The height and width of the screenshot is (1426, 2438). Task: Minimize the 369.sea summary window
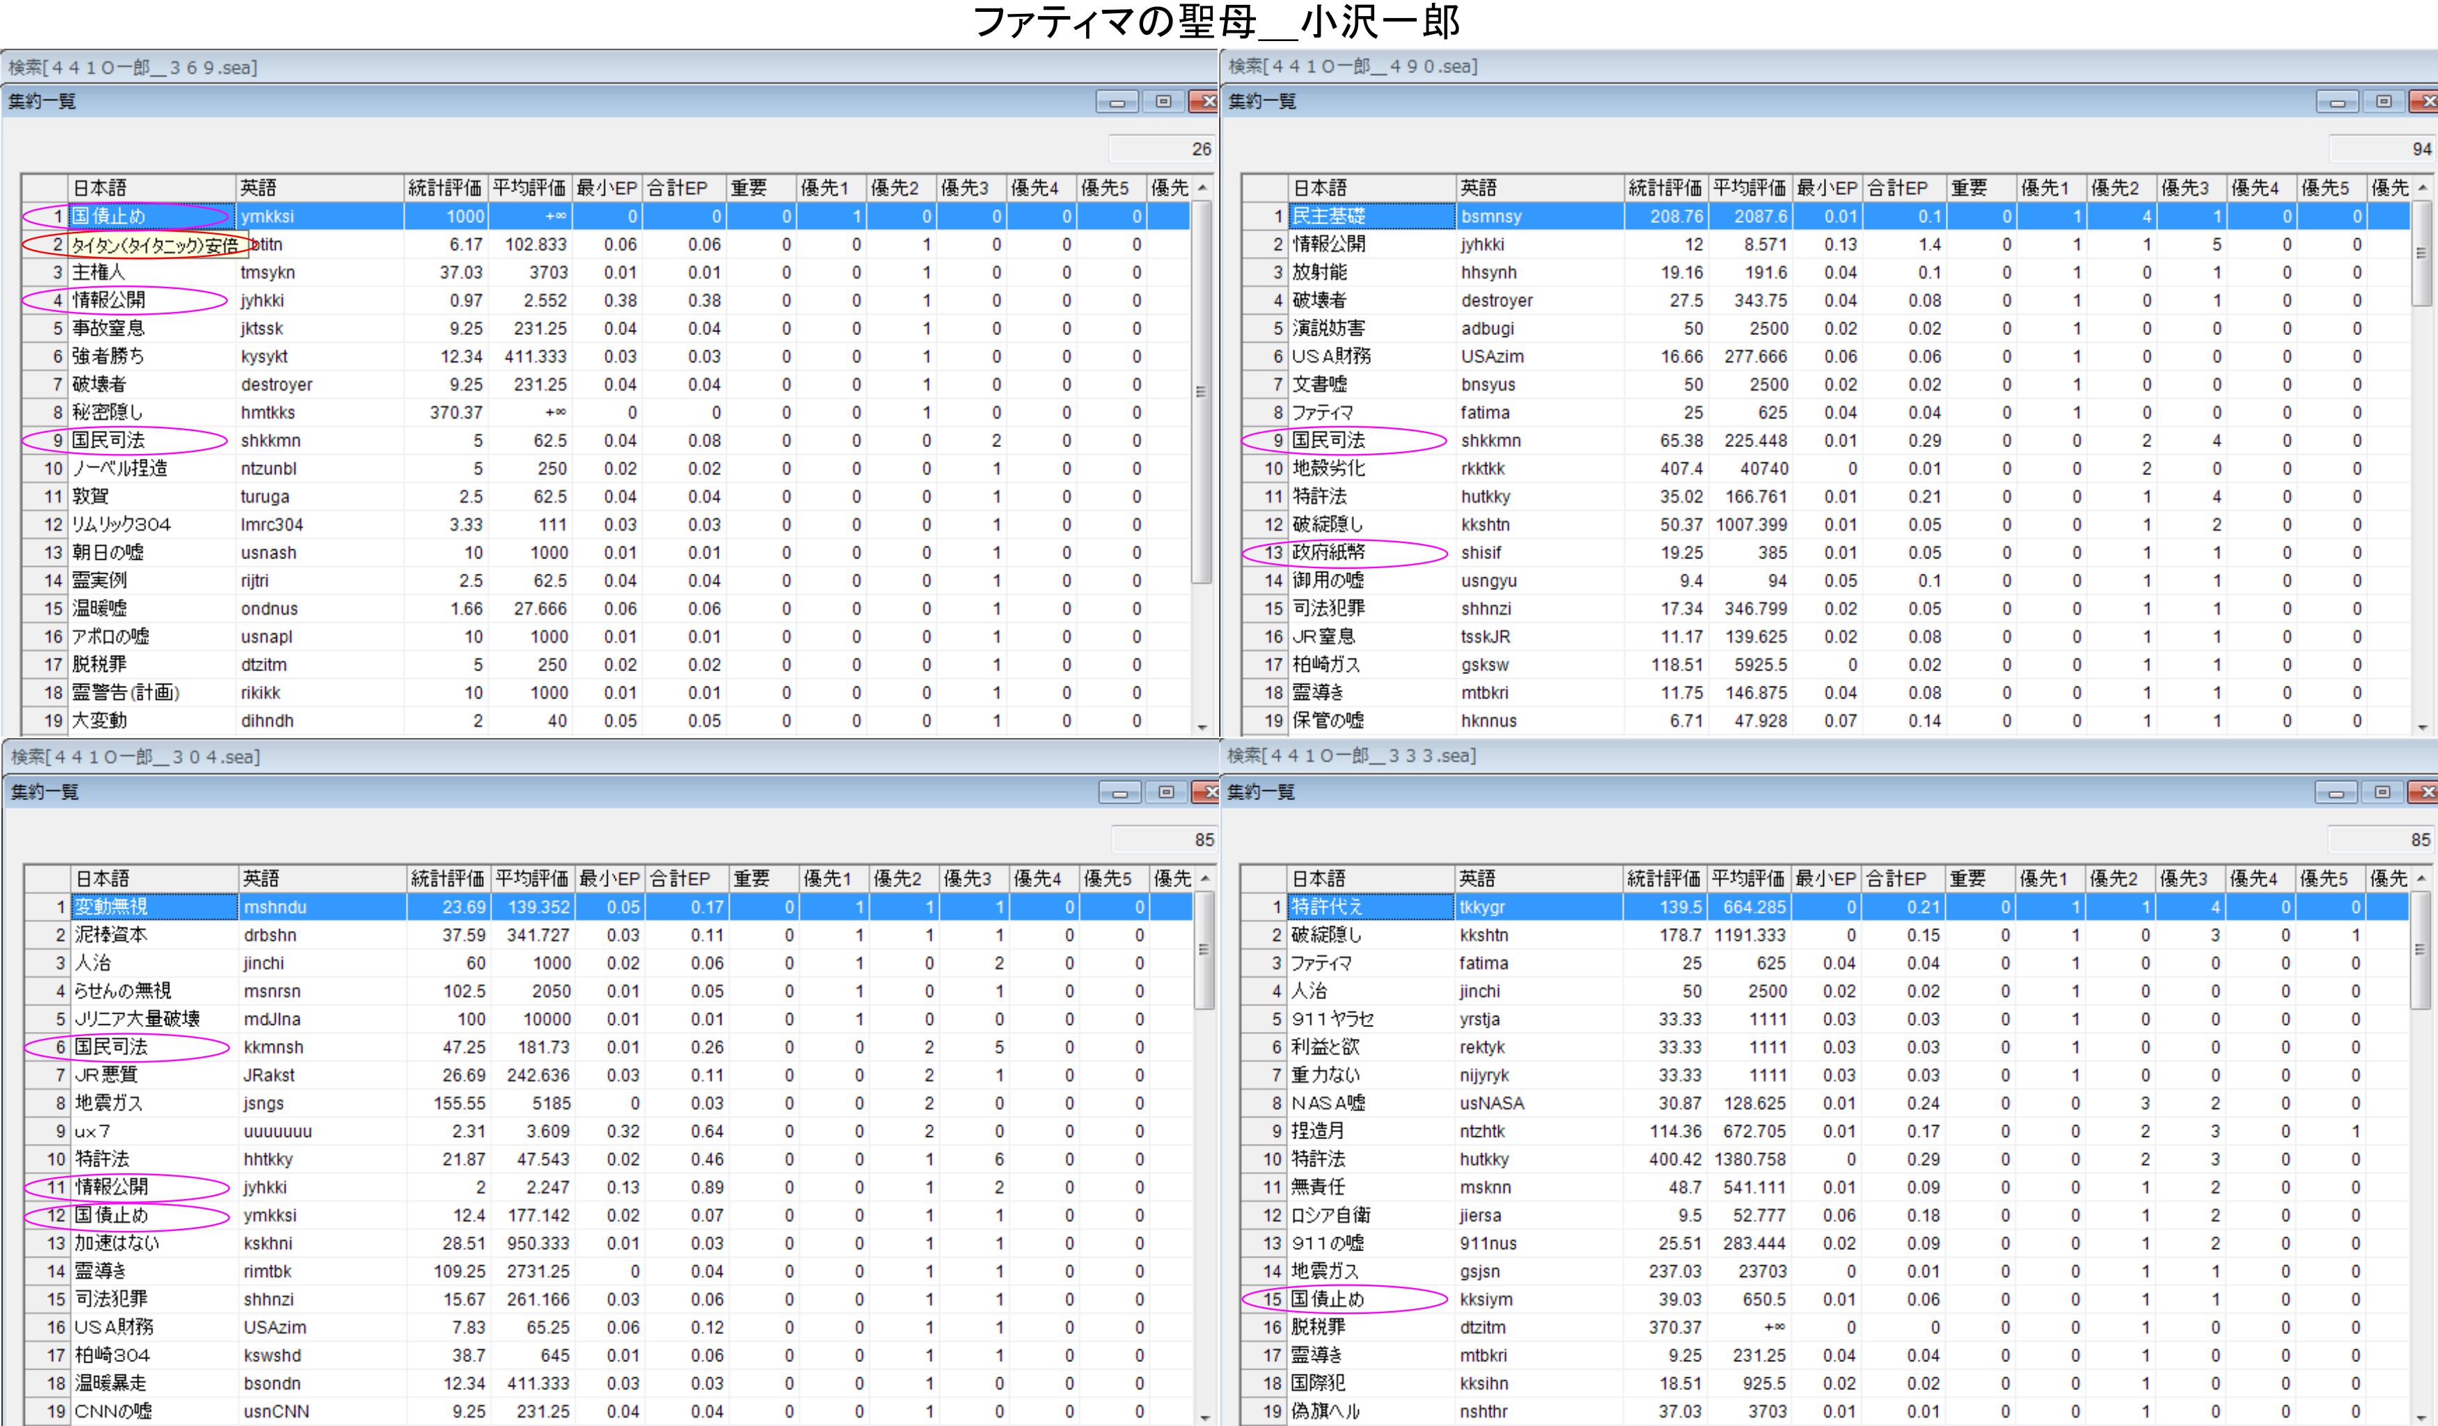pos(1117,102)
